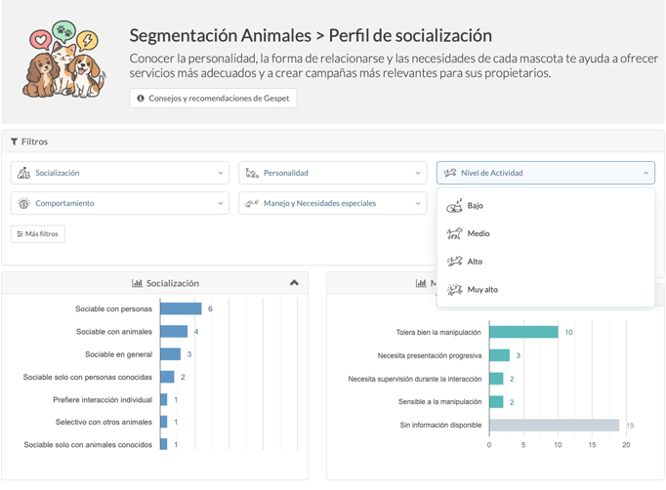The image size is (666, 490).
Task: Click the pets mascot illustration
Action: coord(63,60)
